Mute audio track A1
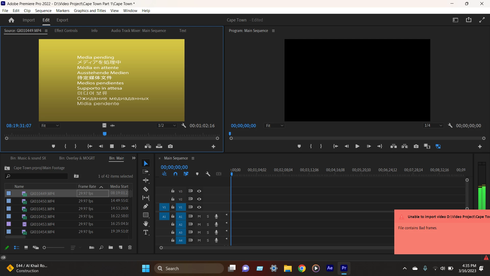490x276 pixels. coord(199,216)
